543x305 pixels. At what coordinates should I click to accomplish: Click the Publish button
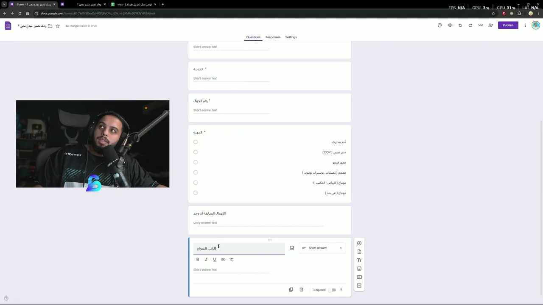tap(508, 25)
